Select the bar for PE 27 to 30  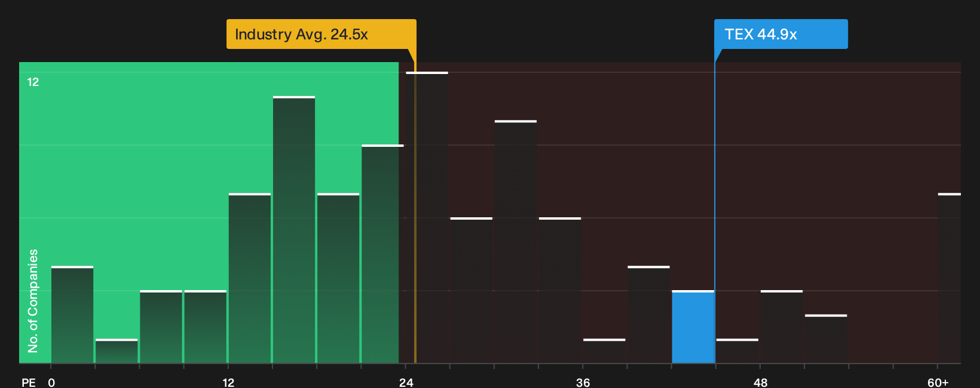(471, 290)
